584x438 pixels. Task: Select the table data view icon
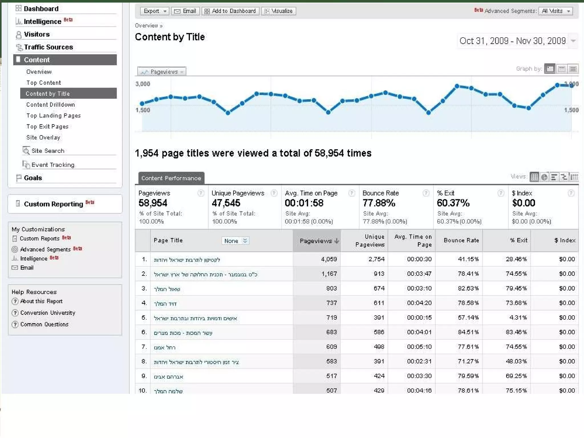(x=534, y=177)
